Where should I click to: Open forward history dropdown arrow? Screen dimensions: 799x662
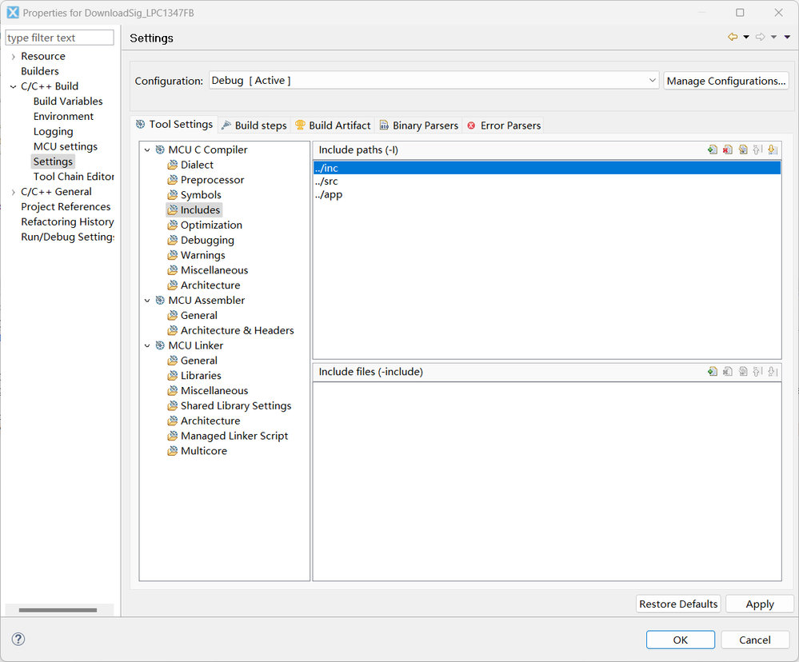click(773, 37)
